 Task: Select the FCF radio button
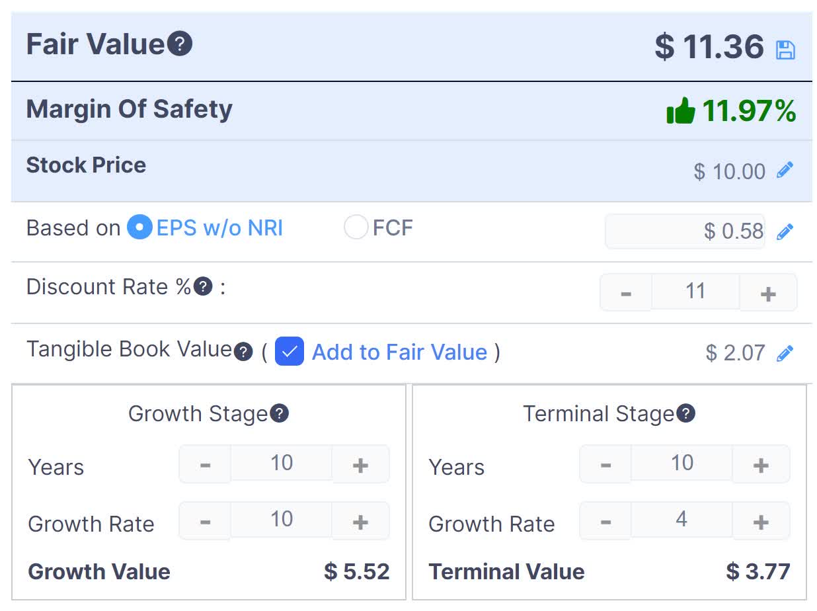point(356,227)
